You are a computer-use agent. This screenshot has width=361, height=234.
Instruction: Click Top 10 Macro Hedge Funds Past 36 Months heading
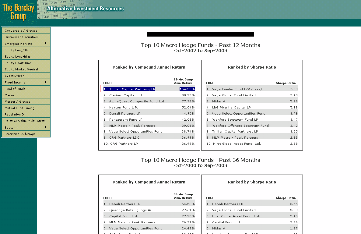tap(201, 160)
